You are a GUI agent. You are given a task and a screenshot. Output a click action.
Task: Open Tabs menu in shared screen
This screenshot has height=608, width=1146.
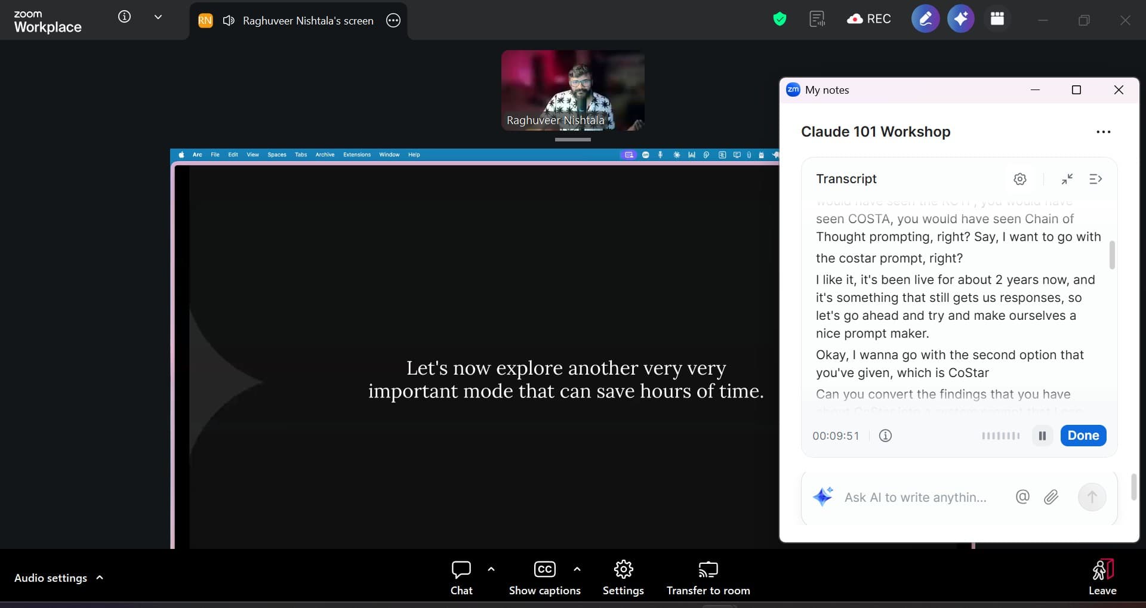coord(301,155)
